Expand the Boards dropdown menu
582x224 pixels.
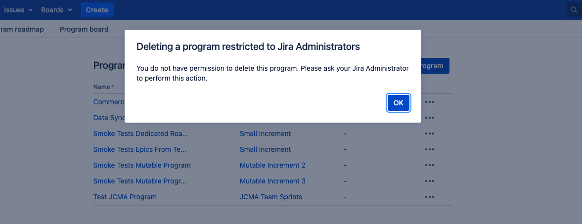pyautogui.click(x=56, y=10)
